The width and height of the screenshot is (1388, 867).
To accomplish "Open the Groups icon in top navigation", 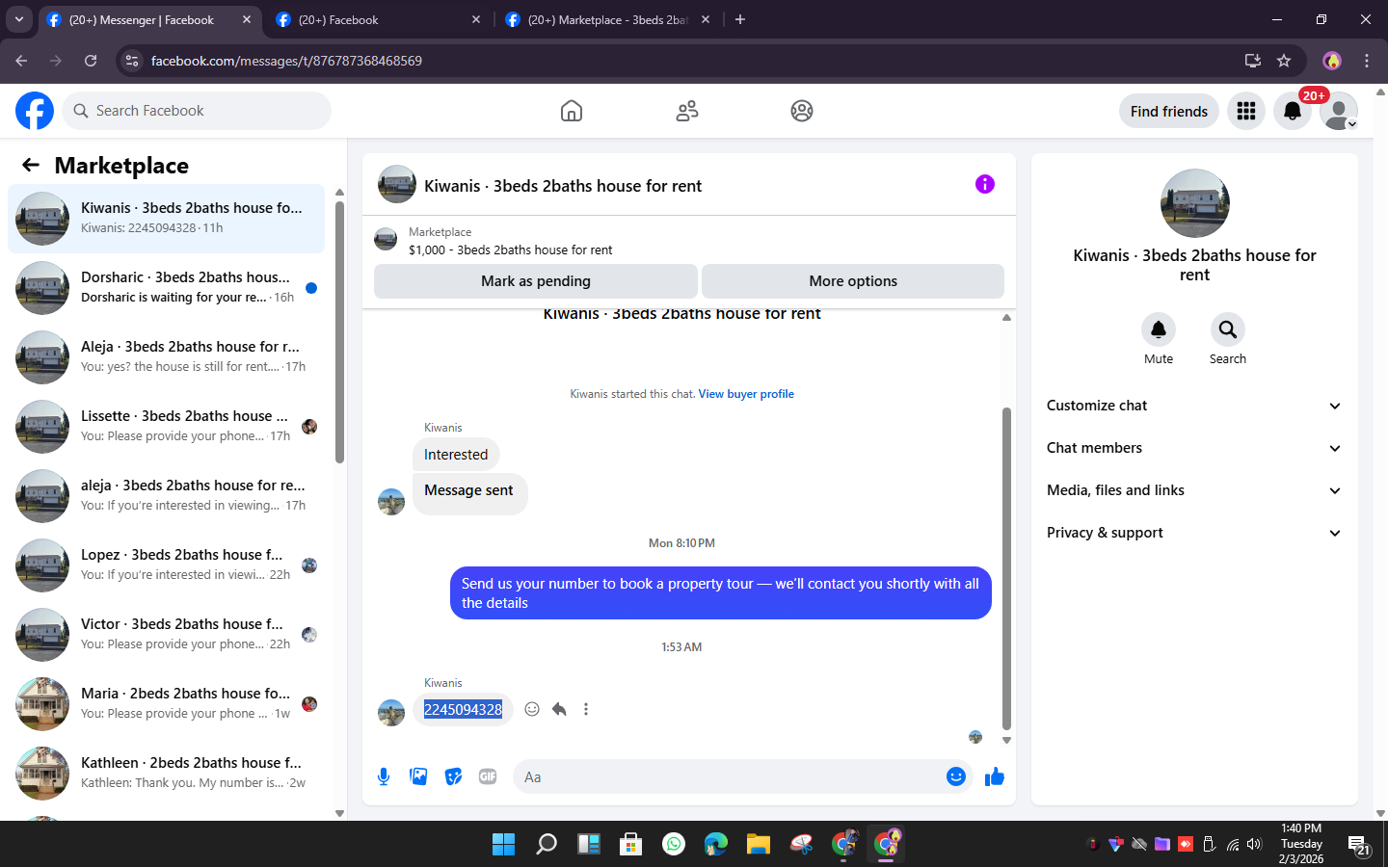I will 802,111.
